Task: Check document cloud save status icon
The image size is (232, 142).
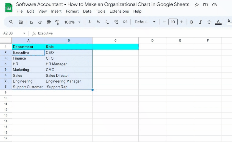Action: point(215,5)
